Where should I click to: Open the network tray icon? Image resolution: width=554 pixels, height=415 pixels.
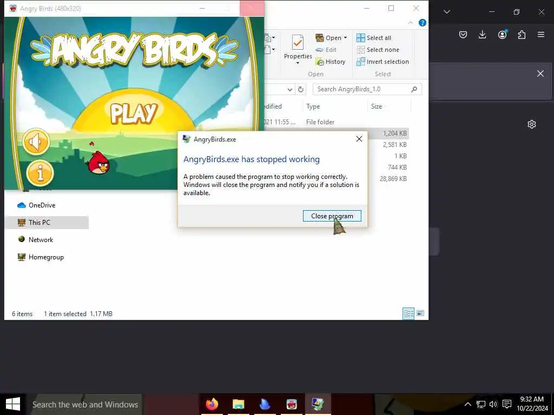coord(480,404)
